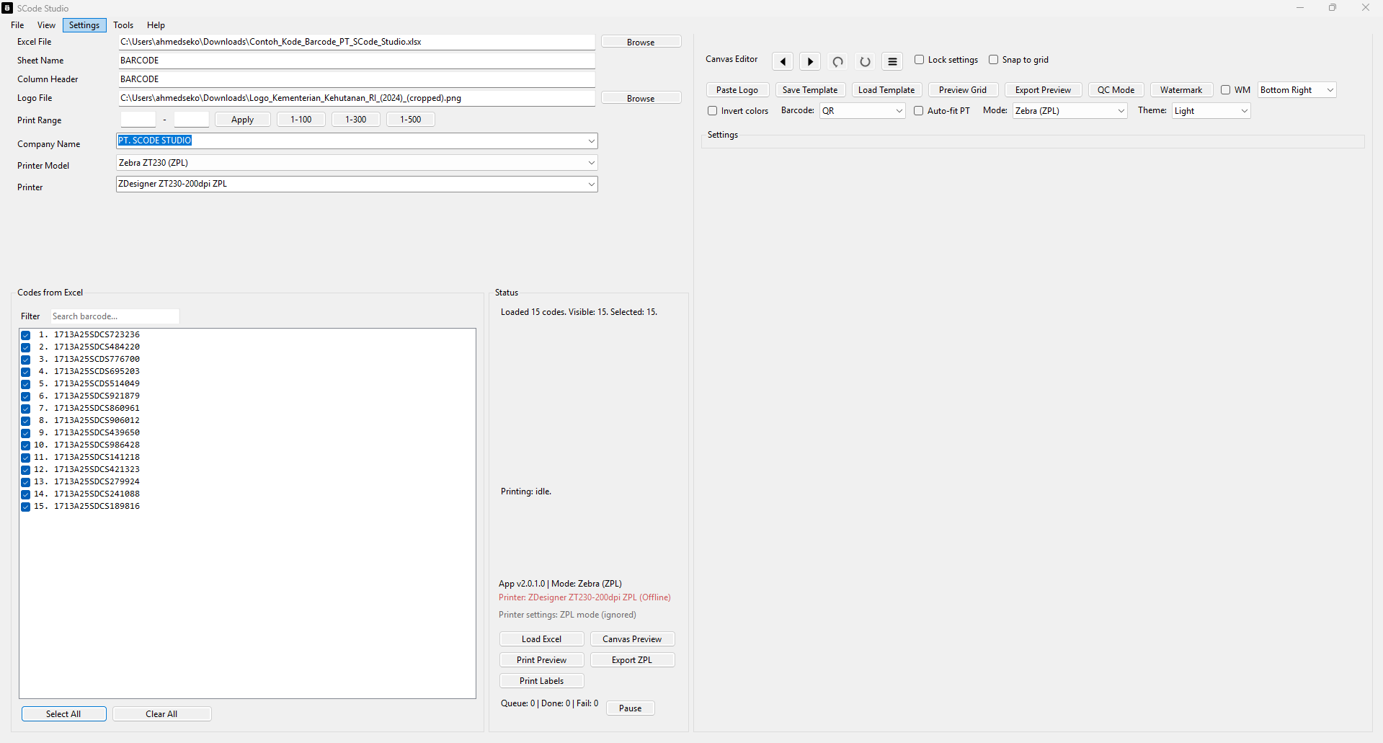Screen dimensions: 1383x743
Task: Select the 1-100 print range
Action: pos(301,120)
